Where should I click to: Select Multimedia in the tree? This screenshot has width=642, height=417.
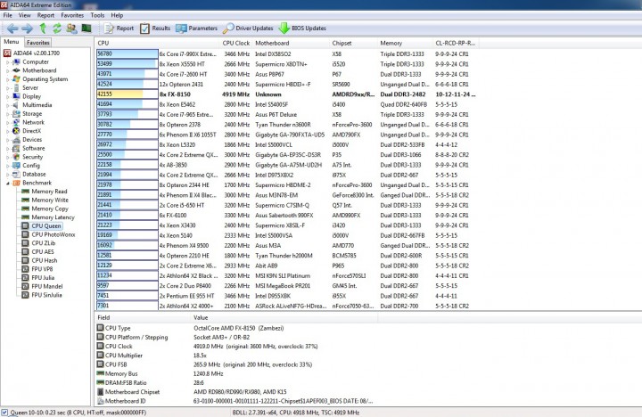(x=32, y=105)
